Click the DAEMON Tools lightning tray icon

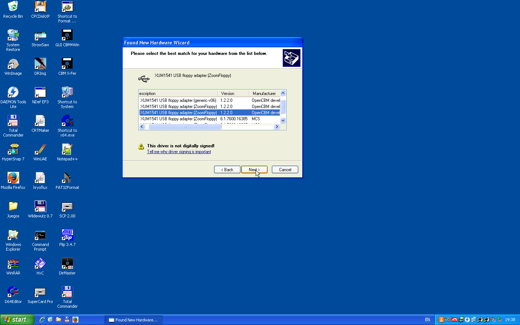pos(467,320)
